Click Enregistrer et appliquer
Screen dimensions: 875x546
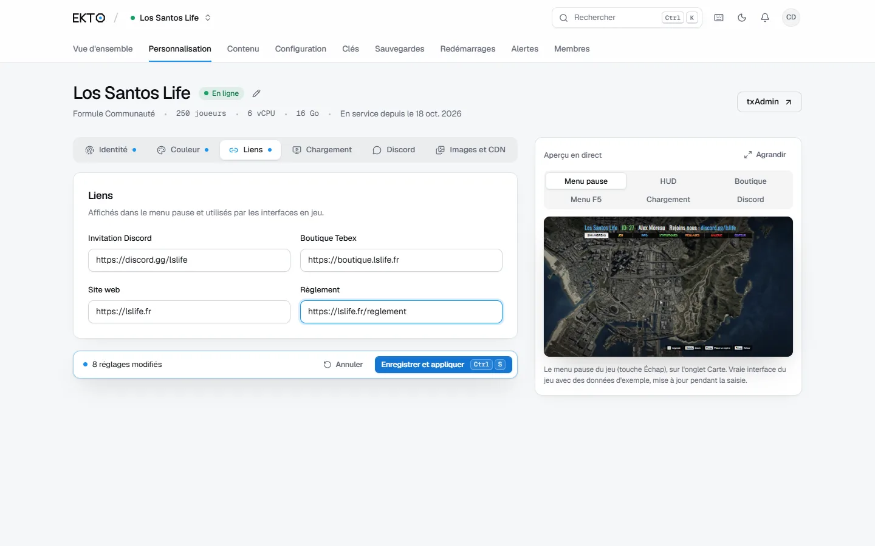(x=444, y=365)
